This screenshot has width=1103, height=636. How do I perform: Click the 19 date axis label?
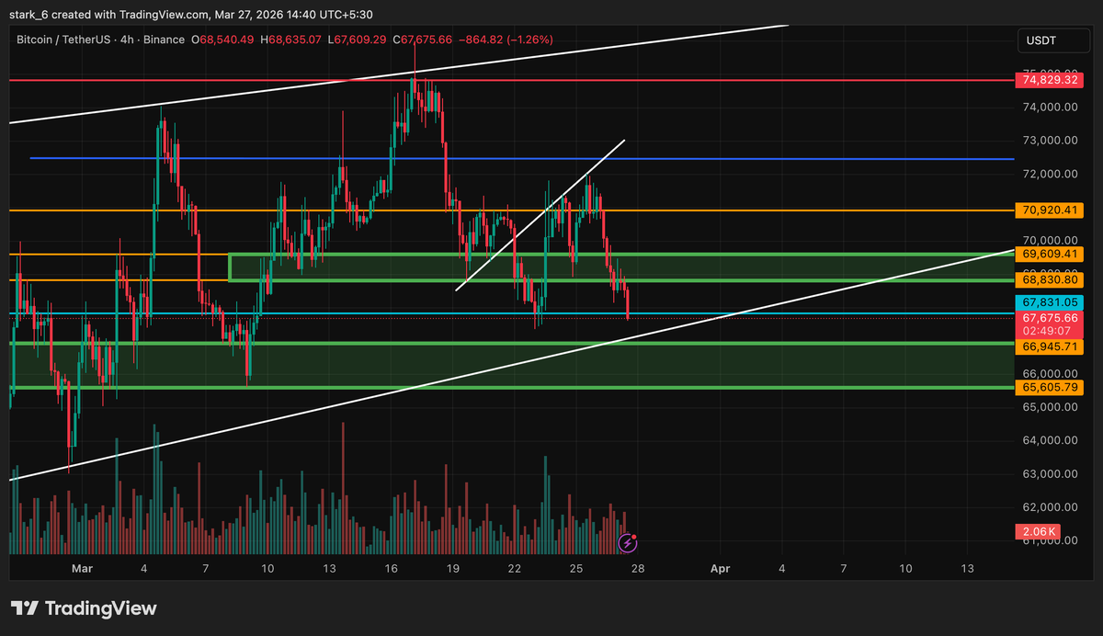(452, 569)
